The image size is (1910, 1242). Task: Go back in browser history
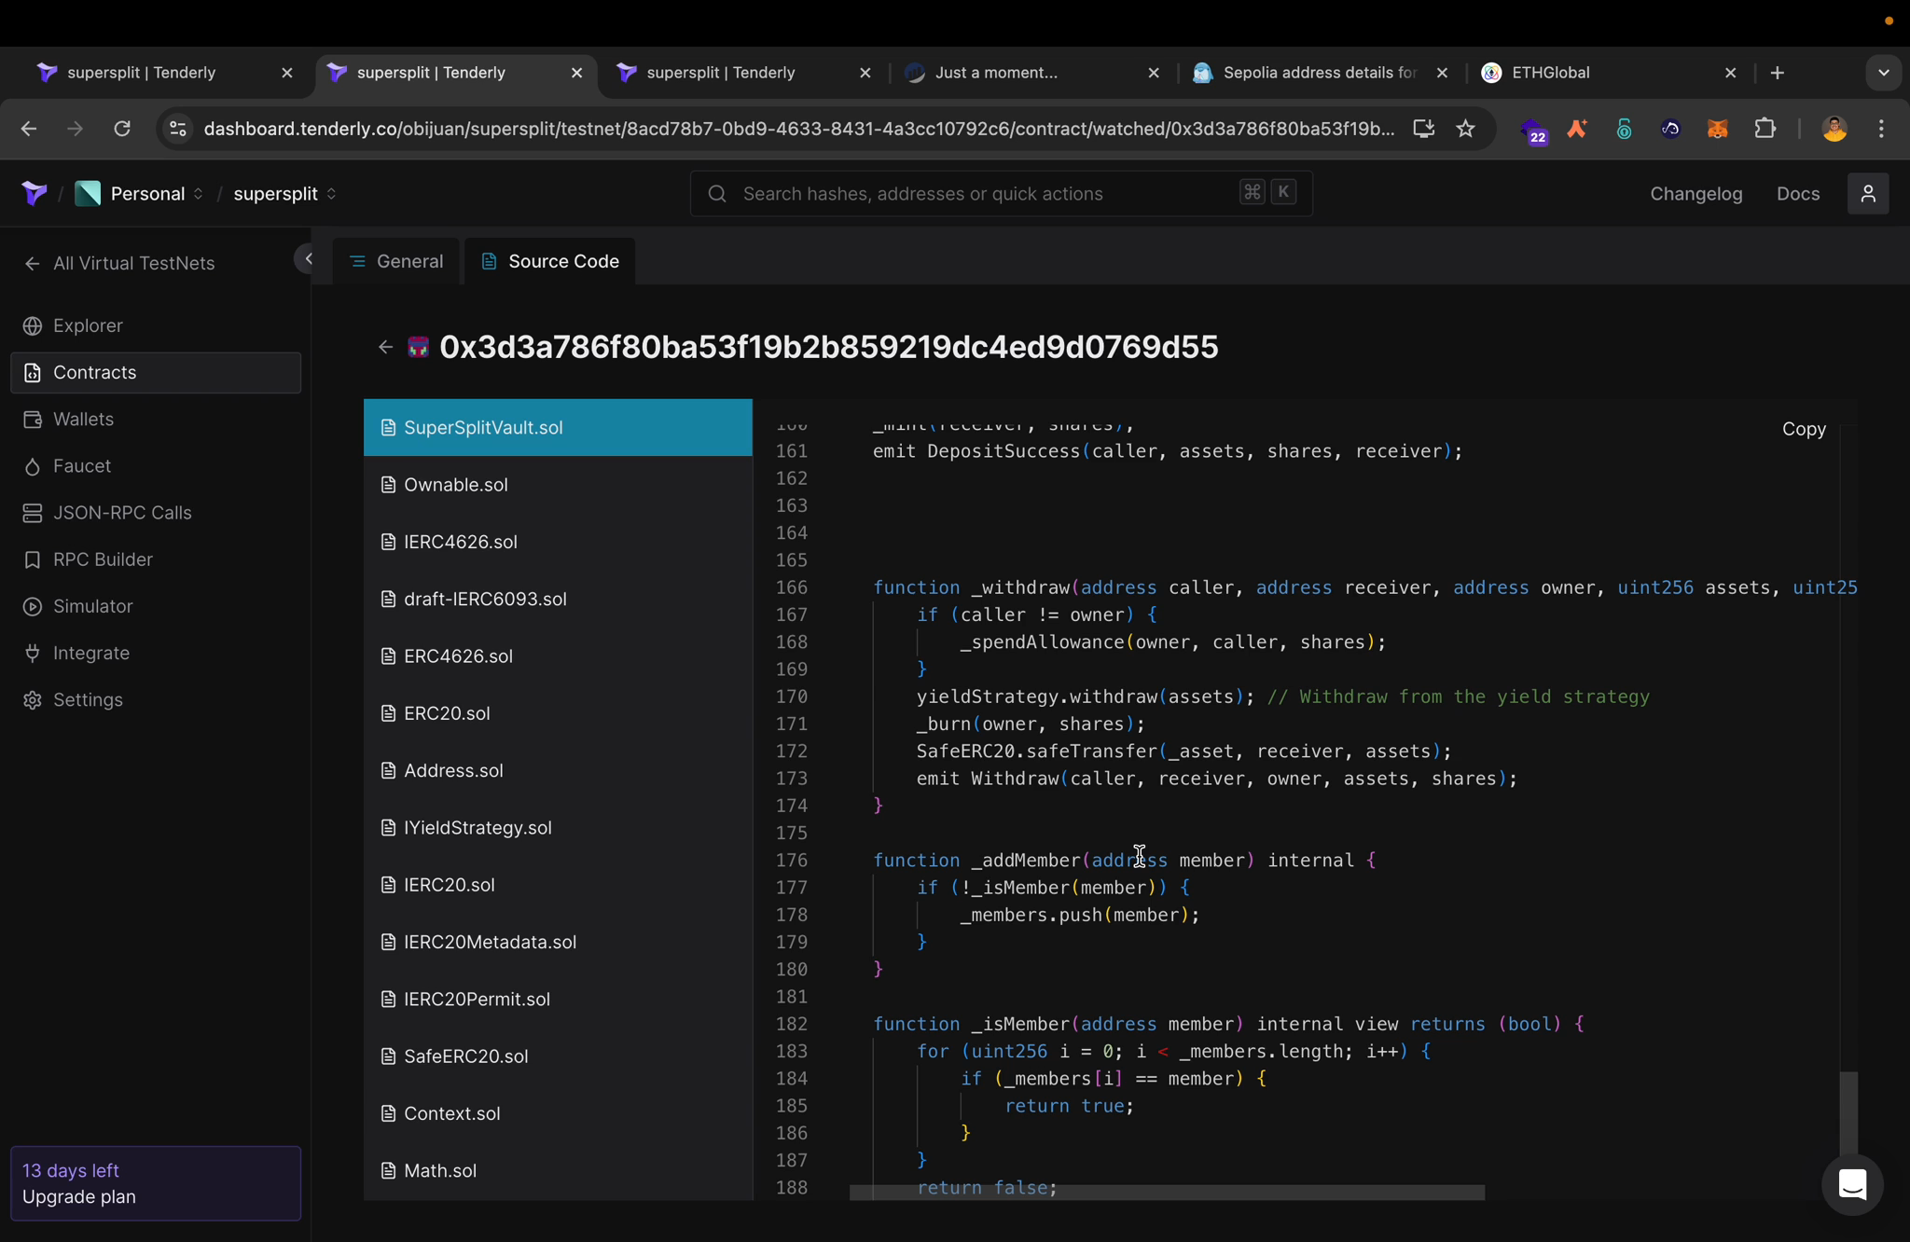[29, 129]
